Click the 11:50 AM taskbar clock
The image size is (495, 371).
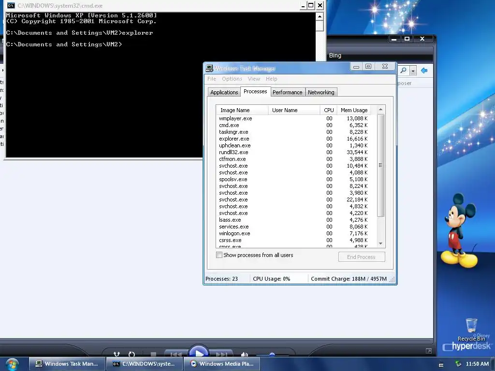pos(477,364)
